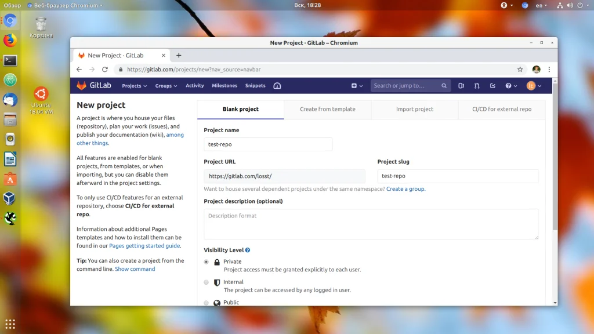Select Public visibility level

(x=206, y=303)
